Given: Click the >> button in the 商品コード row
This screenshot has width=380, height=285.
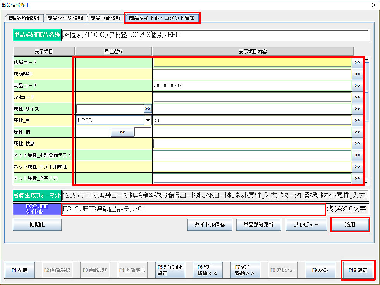Looking at the screenshot, I should (357, 85).
